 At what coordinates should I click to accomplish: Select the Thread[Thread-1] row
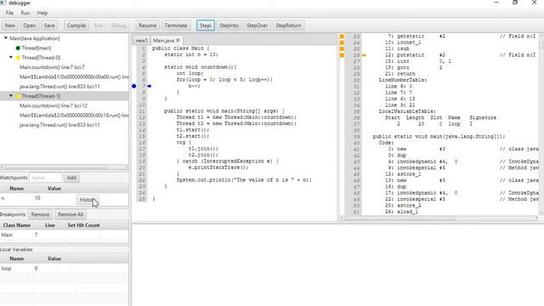click(65, 96)
